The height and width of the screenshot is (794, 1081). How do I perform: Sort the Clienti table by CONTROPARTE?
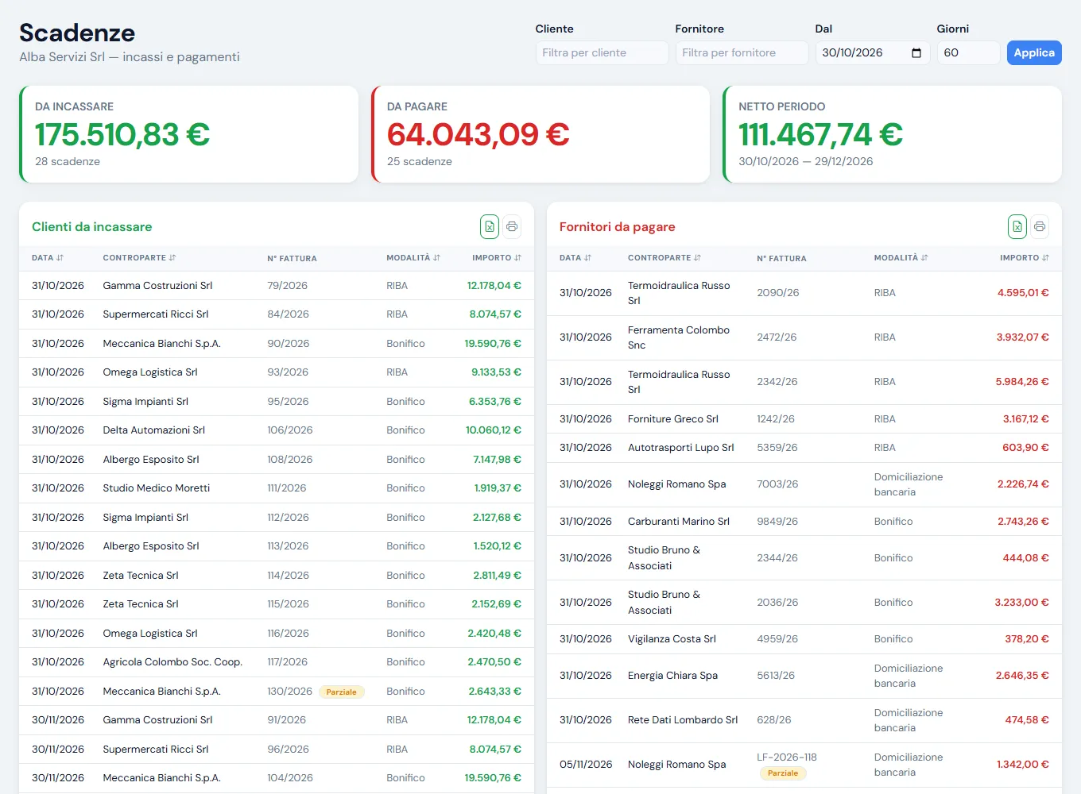point(139,258)
